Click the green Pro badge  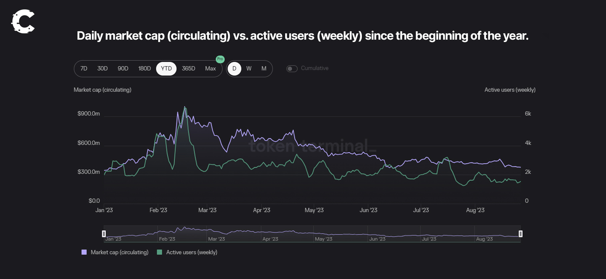220,59
